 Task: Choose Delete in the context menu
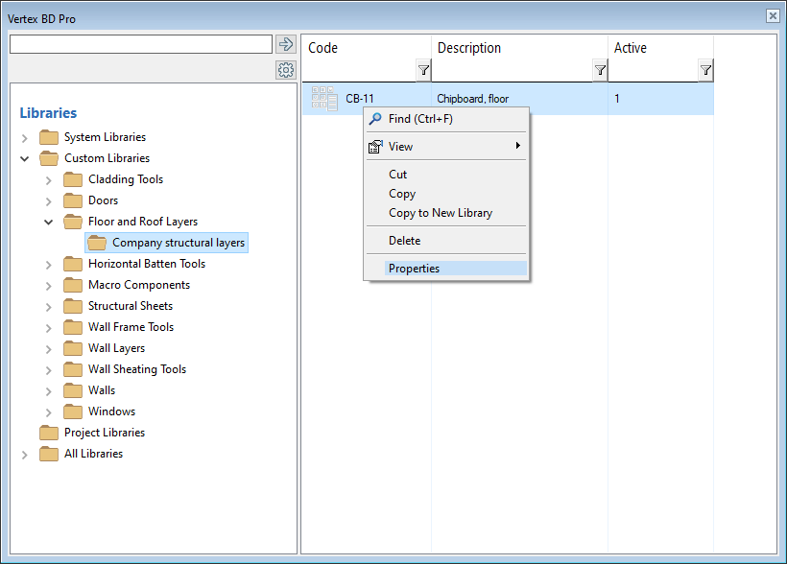coord(404,241)
